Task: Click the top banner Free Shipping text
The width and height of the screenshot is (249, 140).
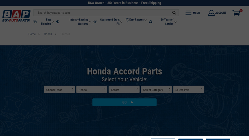Action: [151, 3]
